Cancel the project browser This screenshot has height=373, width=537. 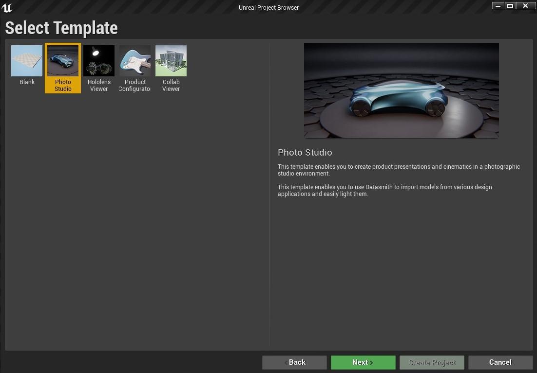coord(500,362)
